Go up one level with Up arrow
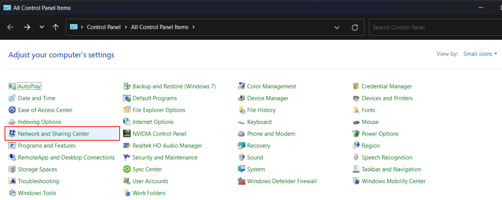 coord(56,27)
